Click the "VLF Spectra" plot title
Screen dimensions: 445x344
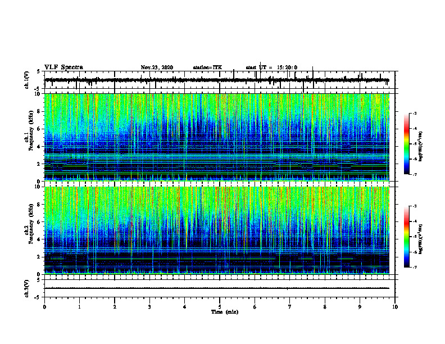click(63, 67)
